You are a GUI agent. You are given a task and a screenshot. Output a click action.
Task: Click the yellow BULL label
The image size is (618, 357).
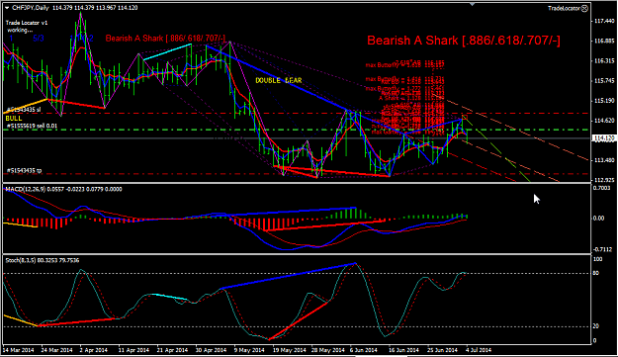click(x=14, y=119)
